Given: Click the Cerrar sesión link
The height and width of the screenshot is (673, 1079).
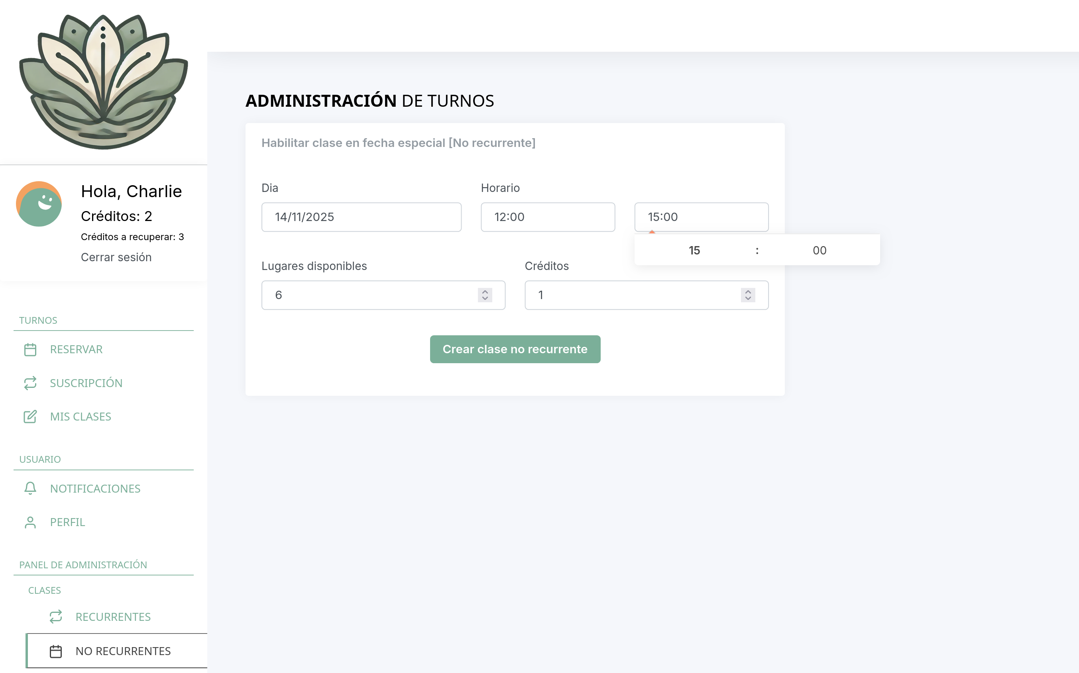Looking at the screenshot, I should (x=116, y=257).
